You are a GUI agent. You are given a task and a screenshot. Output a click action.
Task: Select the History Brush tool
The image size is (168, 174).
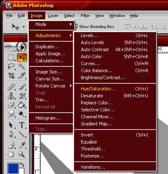pyautogui.click(x=22, y=96)
